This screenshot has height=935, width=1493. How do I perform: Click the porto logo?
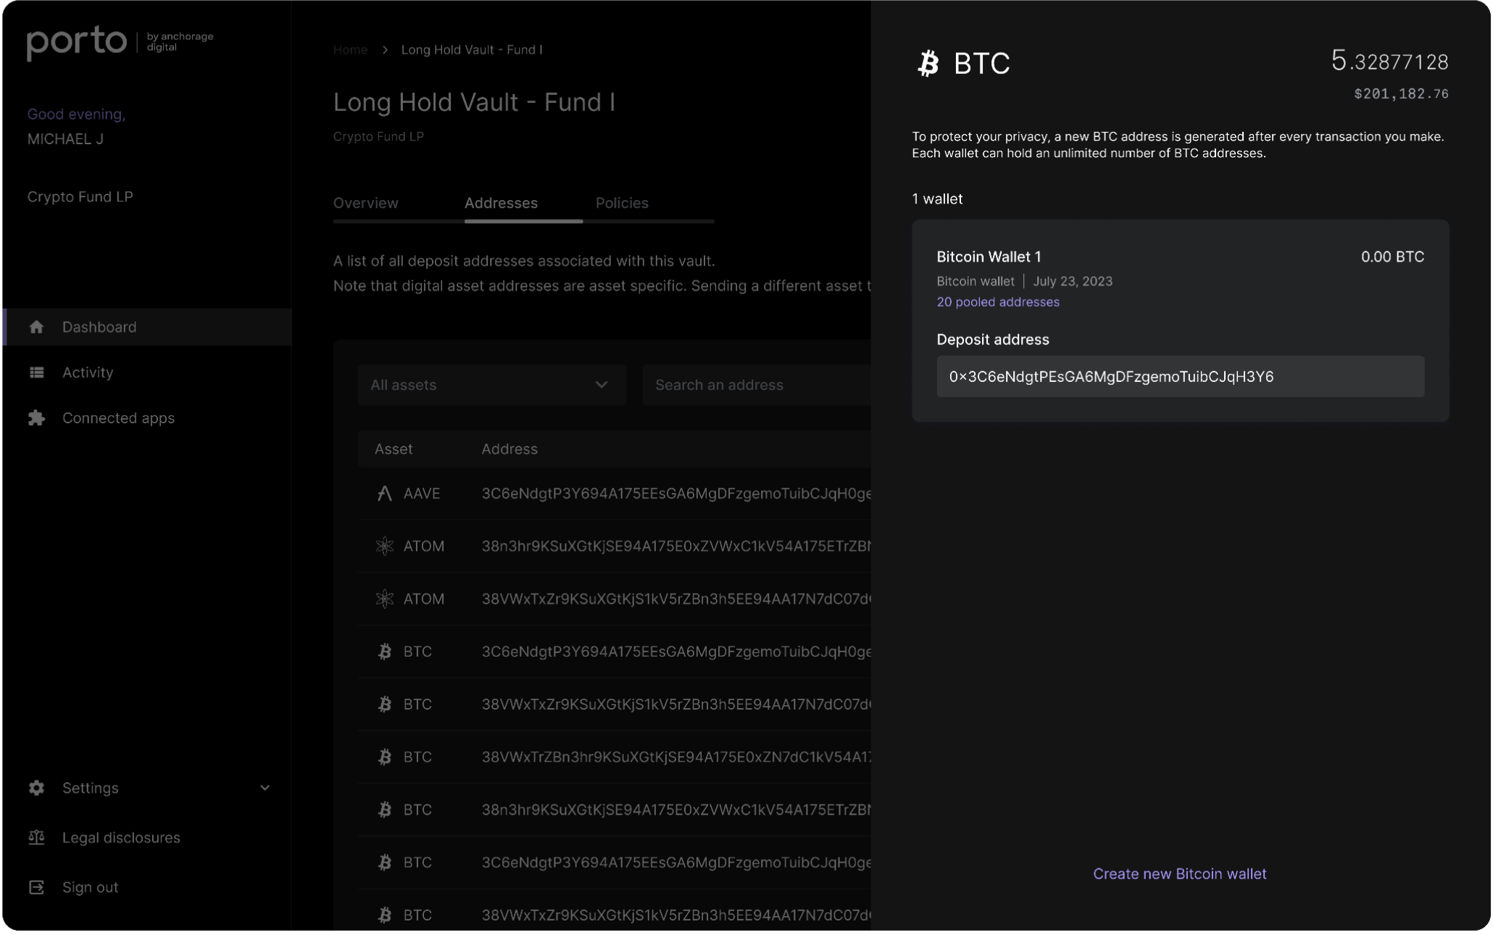click(77, 42)
